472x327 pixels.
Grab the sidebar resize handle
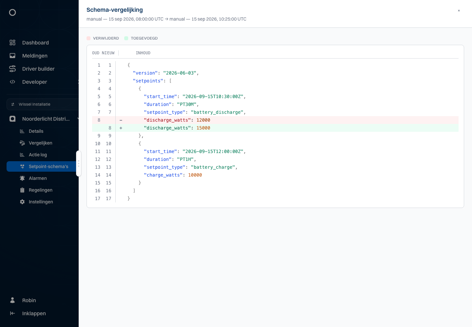pyautogui.click(x=79, y=163)
